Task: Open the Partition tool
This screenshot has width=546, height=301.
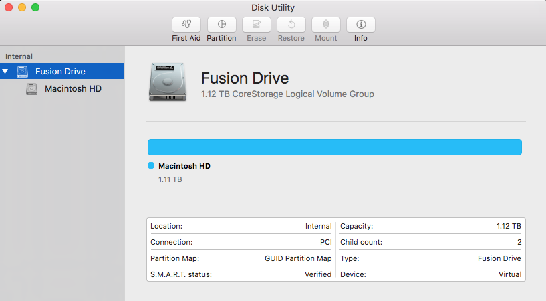Action: tap(221, 24)
